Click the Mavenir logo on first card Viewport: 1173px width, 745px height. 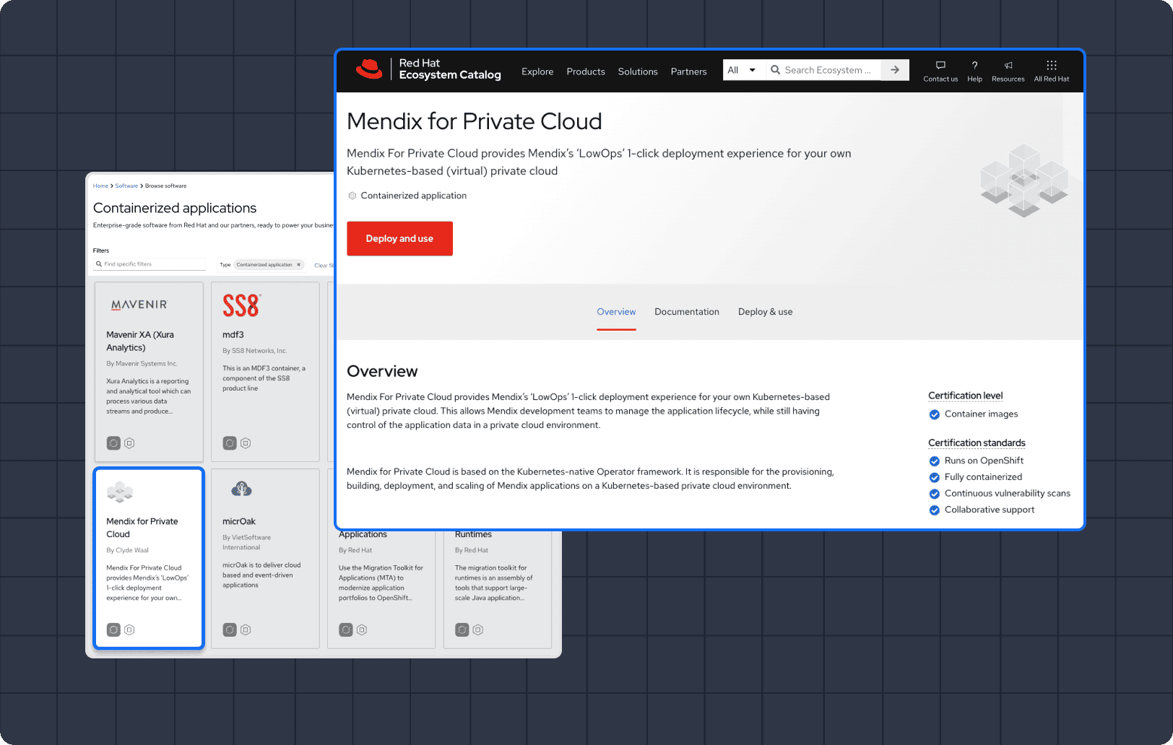(x=139, y=305)
